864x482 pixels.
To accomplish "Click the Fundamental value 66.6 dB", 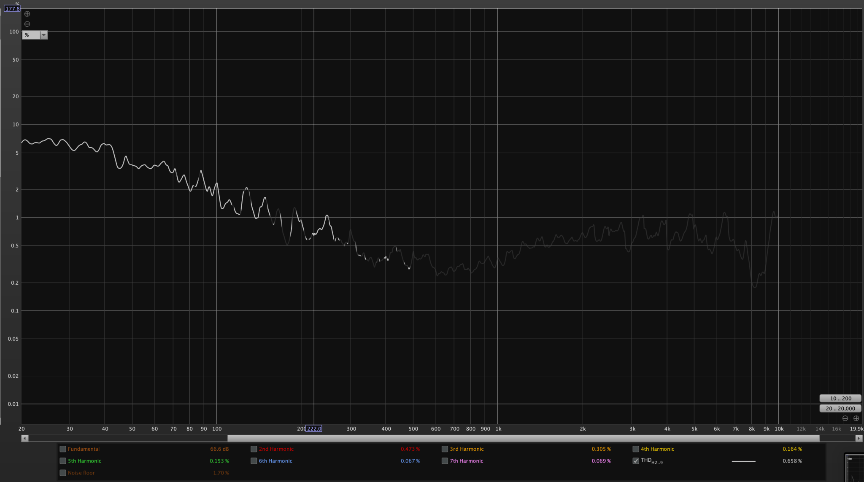I will pos(219,449).
